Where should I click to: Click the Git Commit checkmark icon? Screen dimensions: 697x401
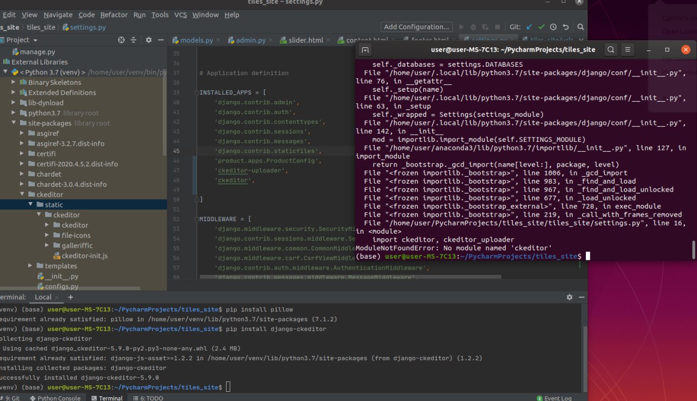(541, 27)
